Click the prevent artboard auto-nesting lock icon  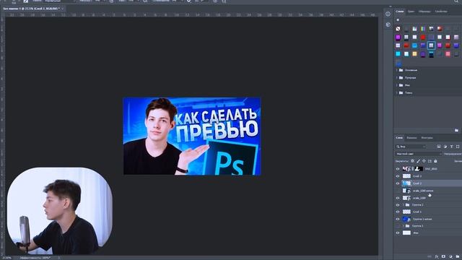point(430,161)
